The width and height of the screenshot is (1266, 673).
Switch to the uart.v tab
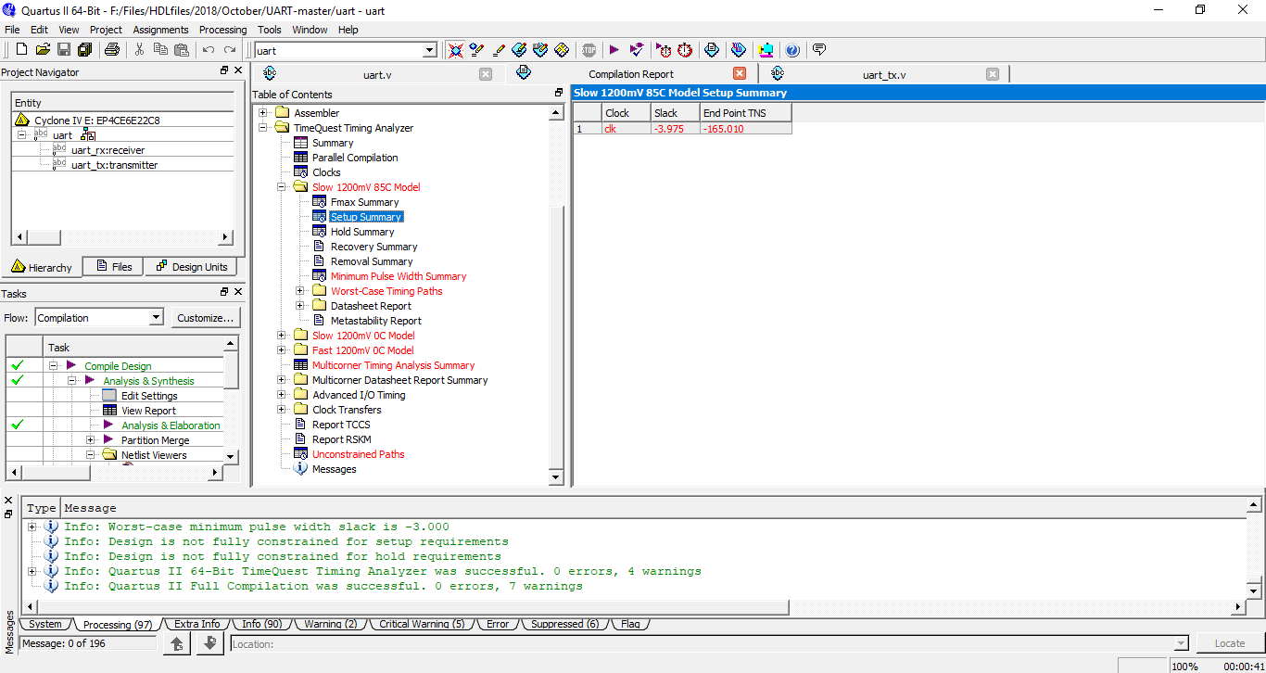[377, 74]
